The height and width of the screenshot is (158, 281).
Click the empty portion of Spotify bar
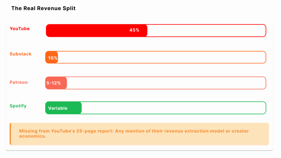(x=173, y=108)
